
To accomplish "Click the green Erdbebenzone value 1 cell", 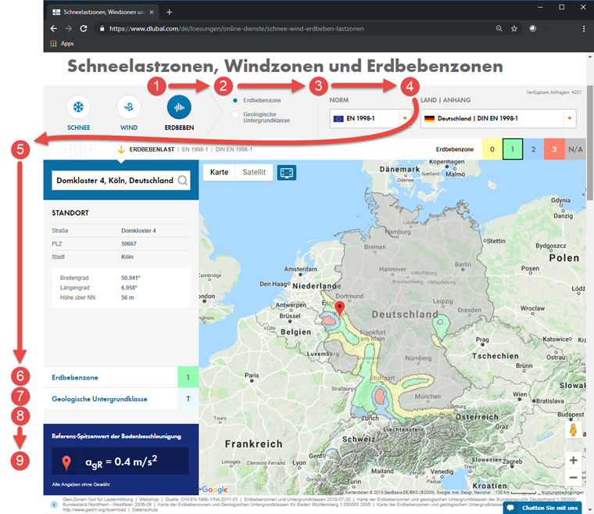I will [x=188, y=377].
